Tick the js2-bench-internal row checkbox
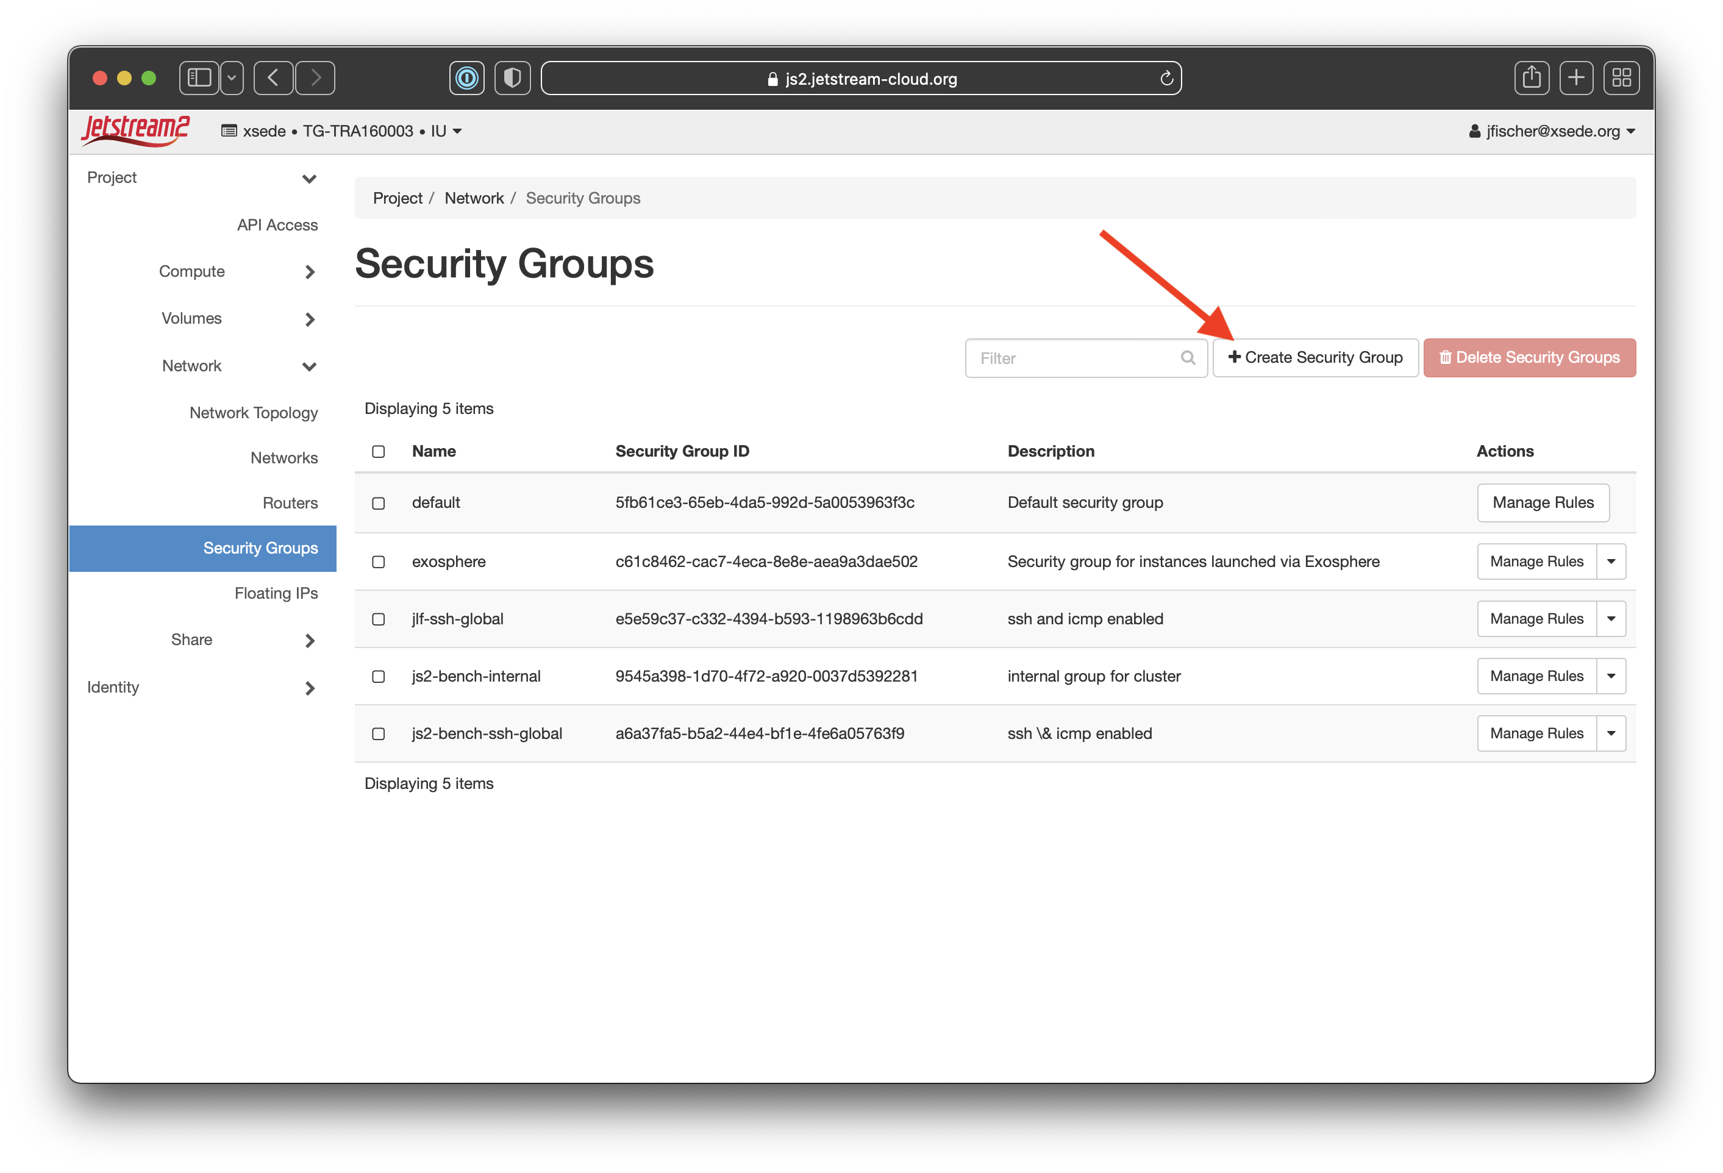The width and height of the screenshot is (1723, 1173). (x=378, y=676)
